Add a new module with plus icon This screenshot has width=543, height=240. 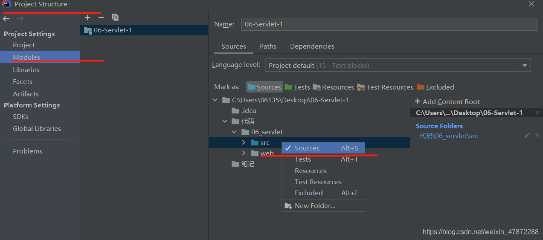coord(87,17)
